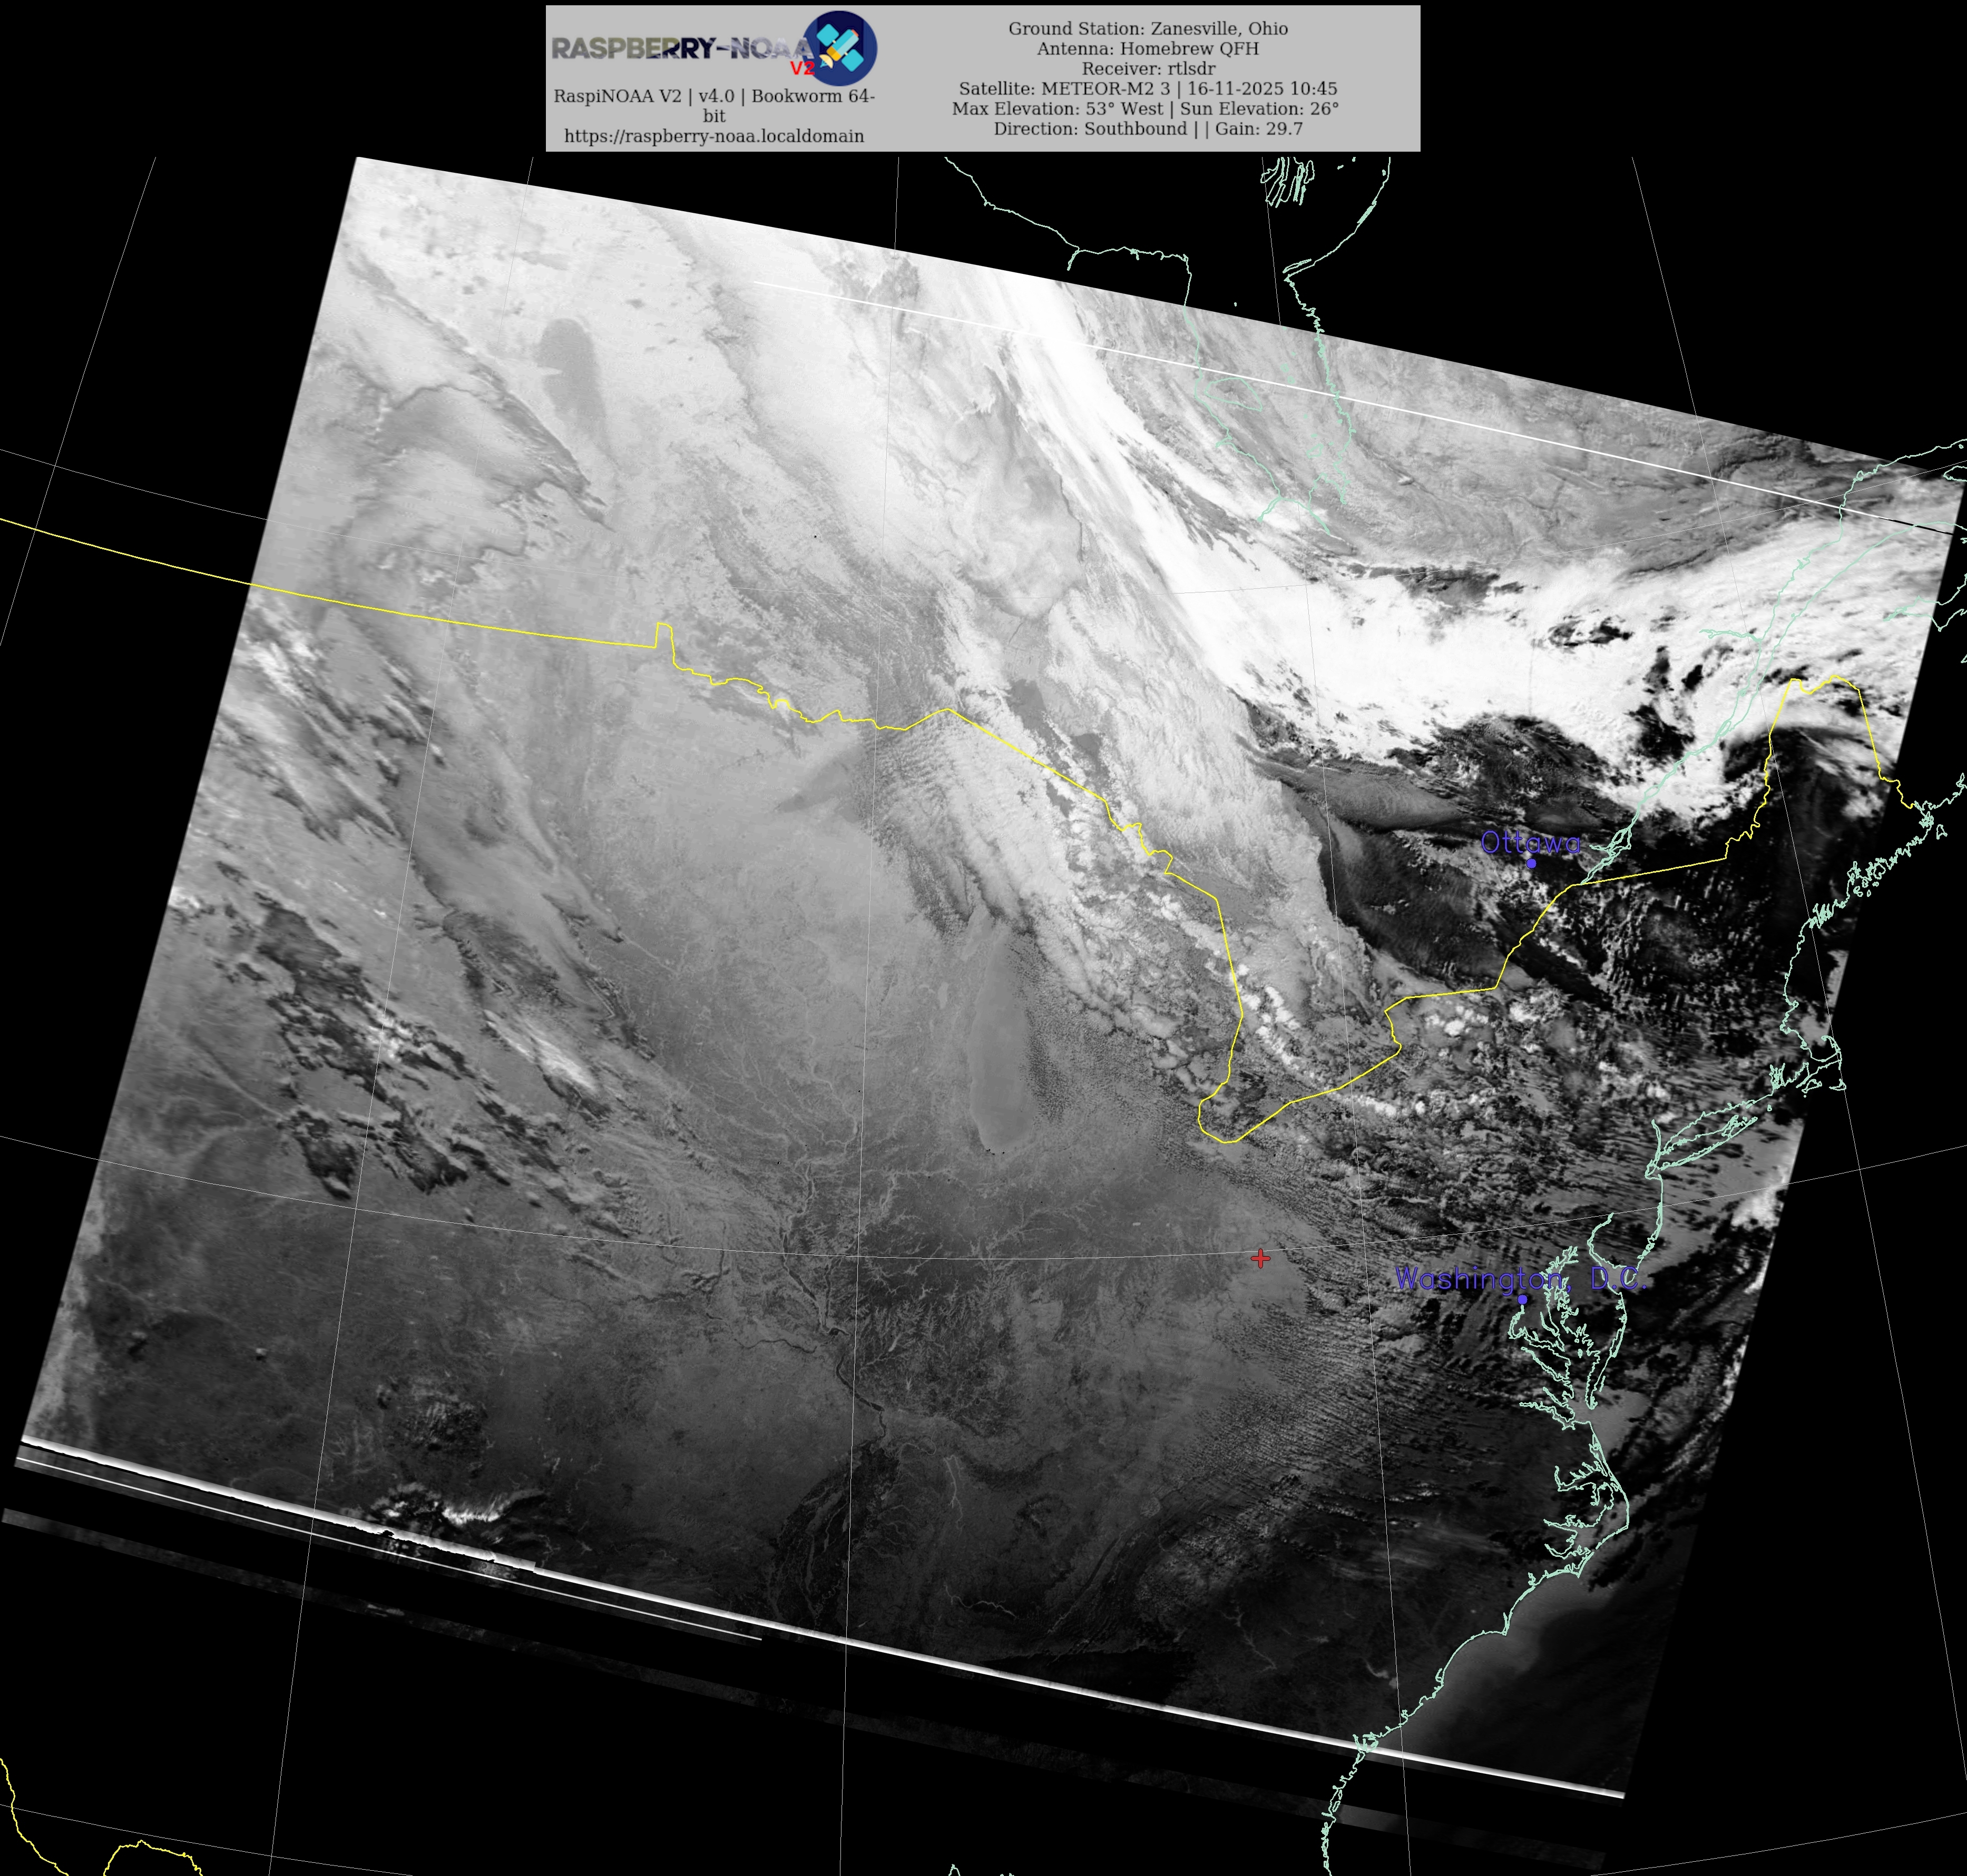1967x1876 pixels.
Task: Click the Ground Station: Zanesville, Ohio text
Action: (1148, 29)
